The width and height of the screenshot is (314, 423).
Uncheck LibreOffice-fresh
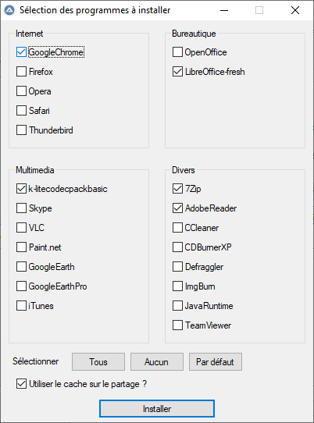tap(177, 72)
